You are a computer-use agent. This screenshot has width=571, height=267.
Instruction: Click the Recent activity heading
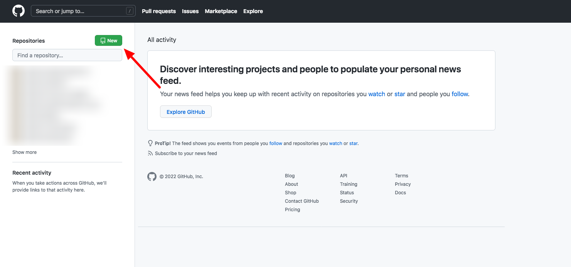tap(32, 173)
